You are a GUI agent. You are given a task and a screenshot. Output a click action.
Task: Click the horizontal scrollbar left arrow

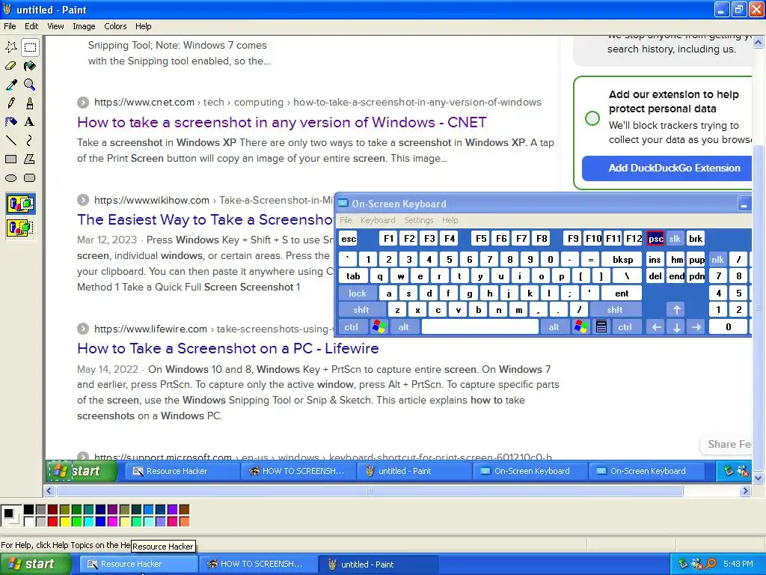click(49, 491)
